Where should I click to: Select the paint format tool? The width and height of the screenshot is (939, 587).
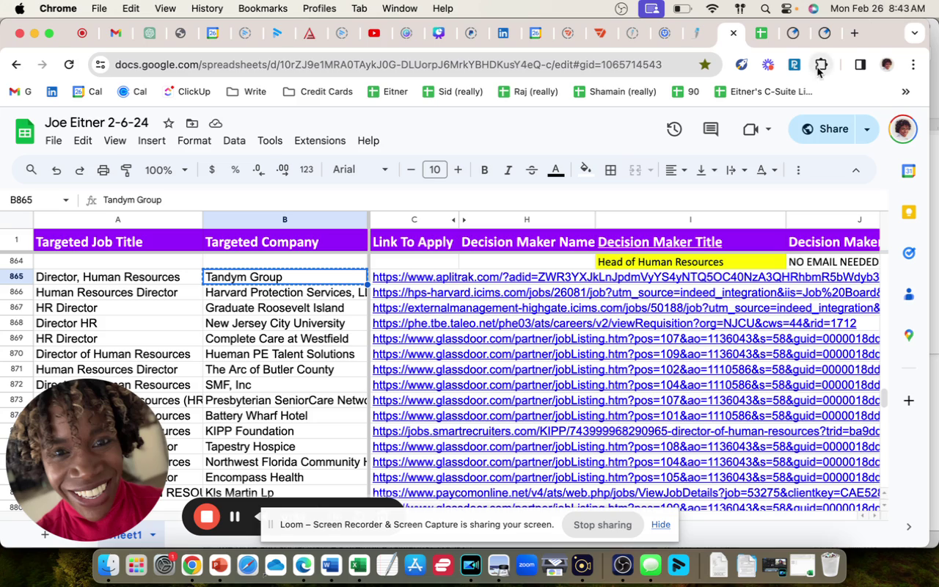point(126,170)
